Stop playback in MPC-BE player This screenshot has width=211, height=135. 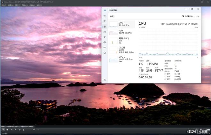point(7,130)
